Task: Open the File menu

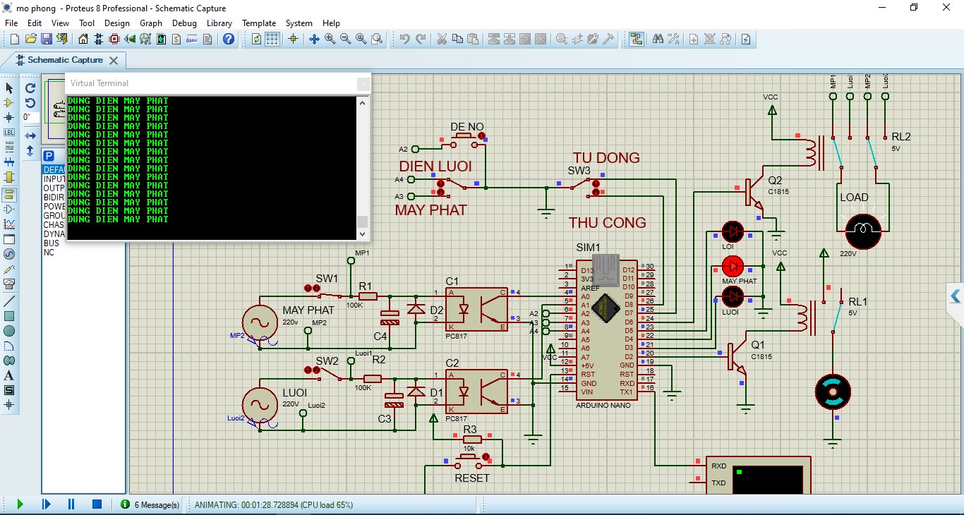Action: coord(11,23)
